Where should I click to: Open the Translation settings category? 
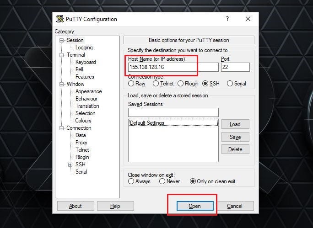(87, 106)
